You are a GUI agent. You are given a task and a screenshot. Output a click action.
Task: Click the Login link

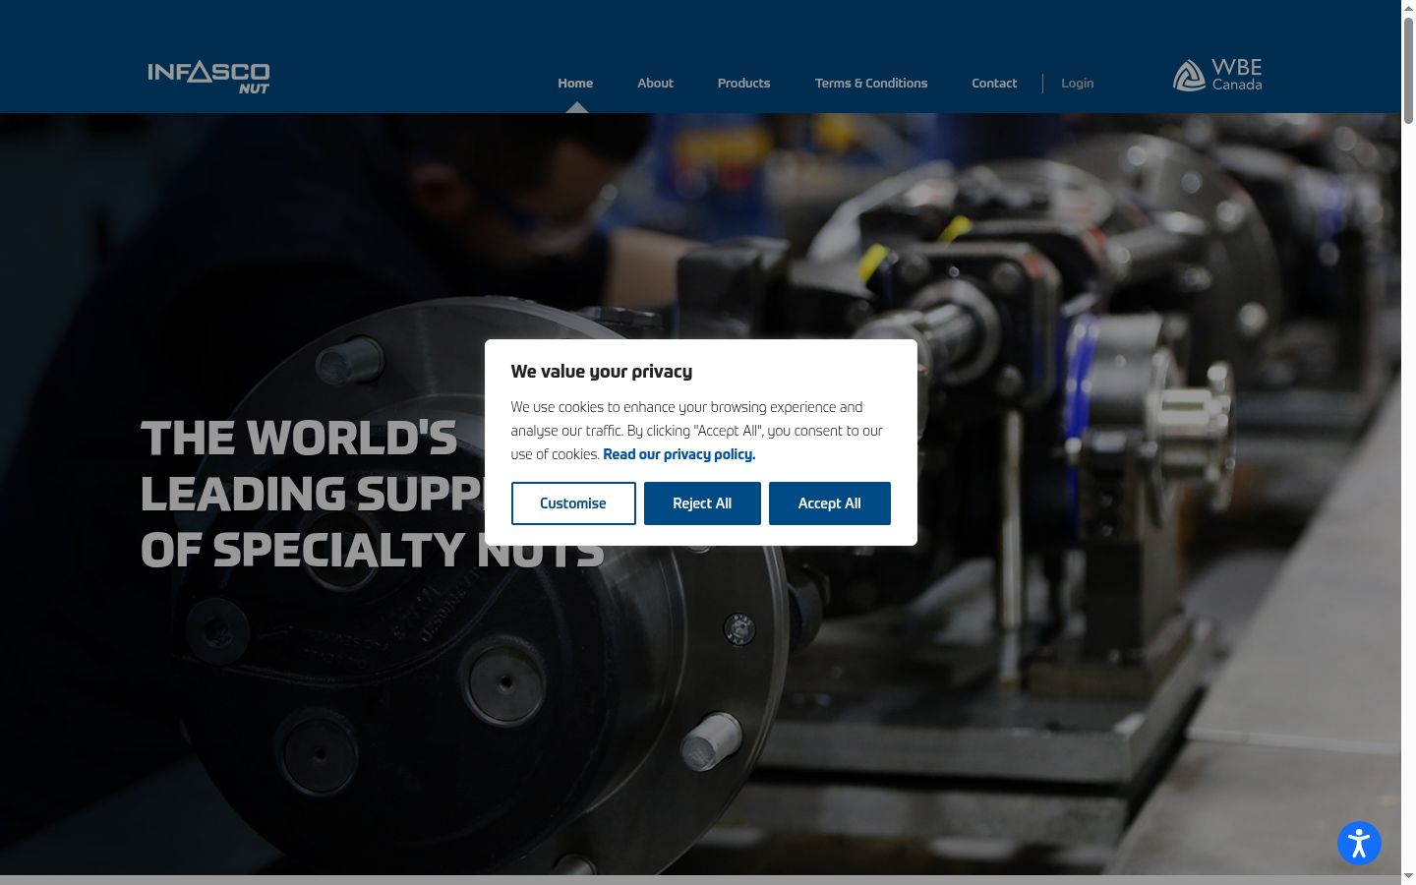[1078, 83]
